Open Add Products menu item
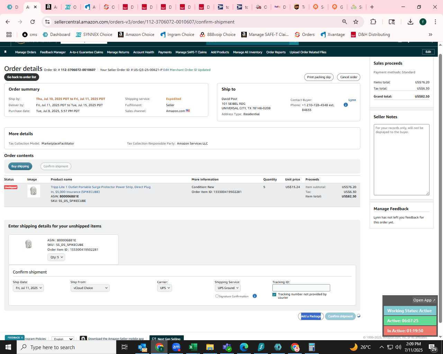The height and width of the screenshot is (354, 443). coord(220,52)
